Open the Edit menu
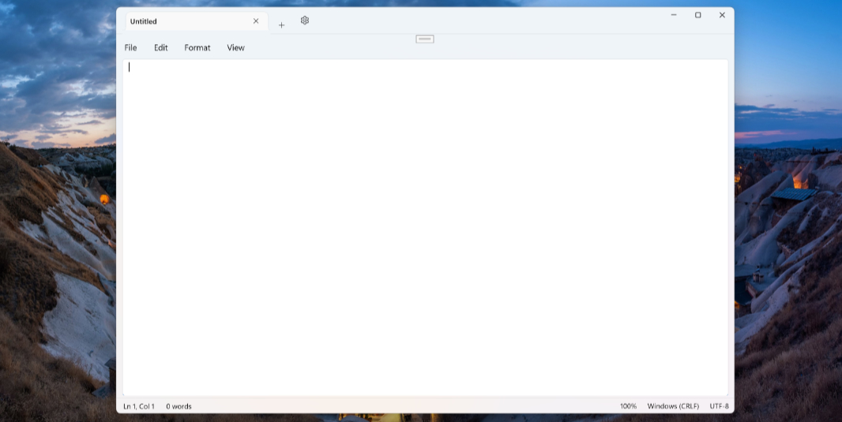The image size is (842, 422). pyautogui.click(x=160, y=48)
